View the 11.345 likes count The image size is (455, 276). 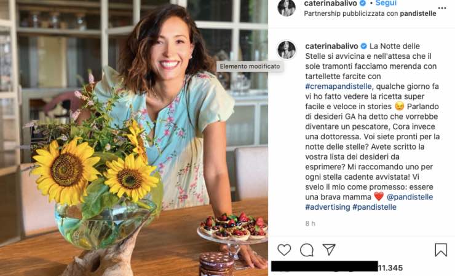pos(390,267)
